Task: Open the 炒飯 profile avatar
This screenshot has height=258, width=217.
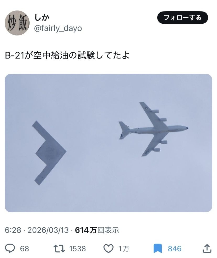Action: [17, 23]
